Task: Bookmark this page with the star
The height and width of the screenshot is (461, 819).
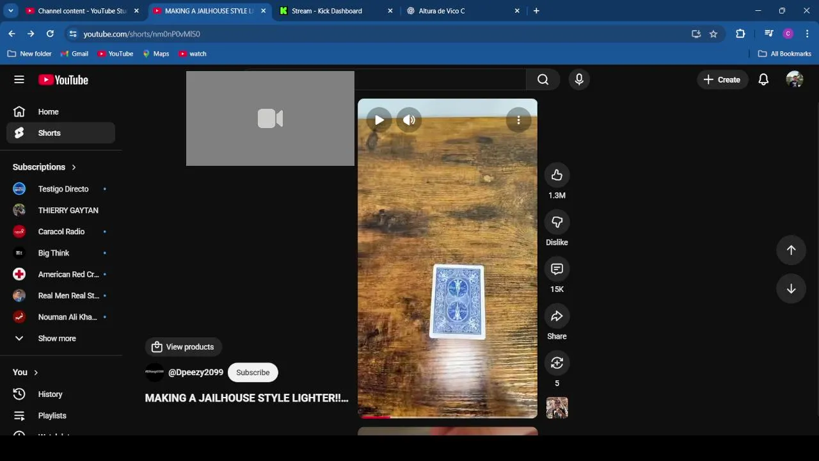Action: coord(713,34)
